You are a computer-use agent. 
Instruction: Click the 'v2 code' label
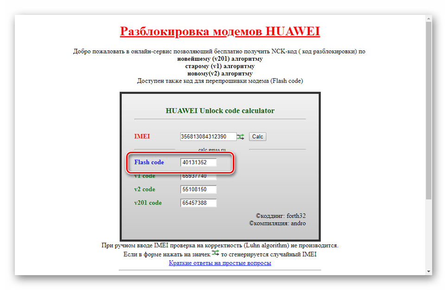click(x=145, y=189)
